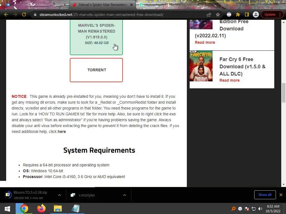Image resolution: width=286 pixels, height=214 pixels.
Task: Follow the 'here' help link
Action: pyautogui.click(x=62, y=132)
